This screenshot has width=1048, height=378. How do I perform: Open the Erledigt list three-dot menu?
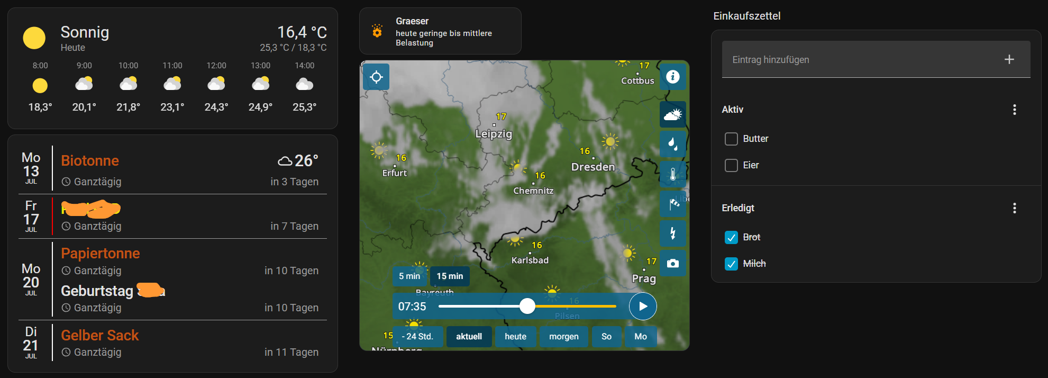click(x=1014, y=208)
